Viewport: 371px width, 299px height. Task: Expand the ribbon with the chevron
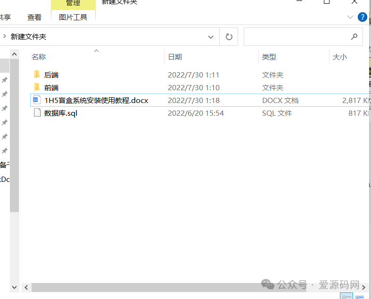[350, 17]
